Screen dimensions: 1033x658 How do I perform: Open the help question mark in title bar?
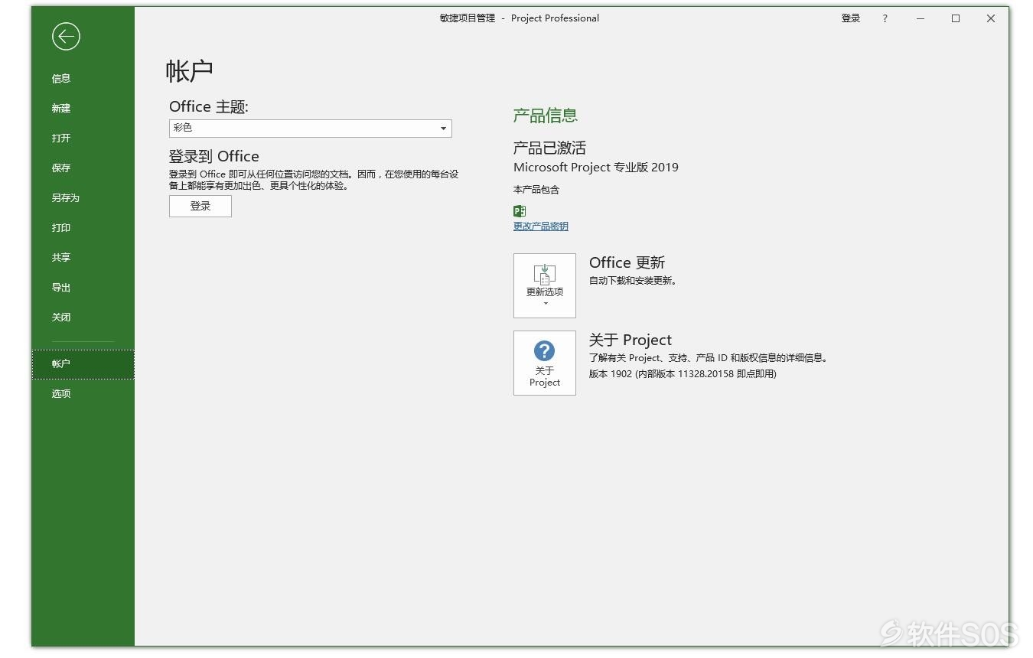click(885, 18)
